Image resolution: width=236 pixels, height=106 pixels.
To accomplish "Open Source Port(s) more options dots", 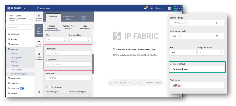I will (x=221, y=23).
